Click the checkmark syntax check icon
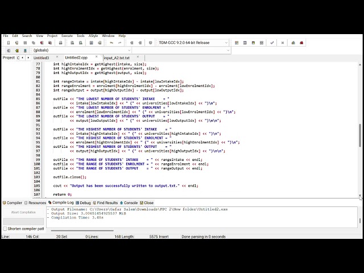 point(272,43)
